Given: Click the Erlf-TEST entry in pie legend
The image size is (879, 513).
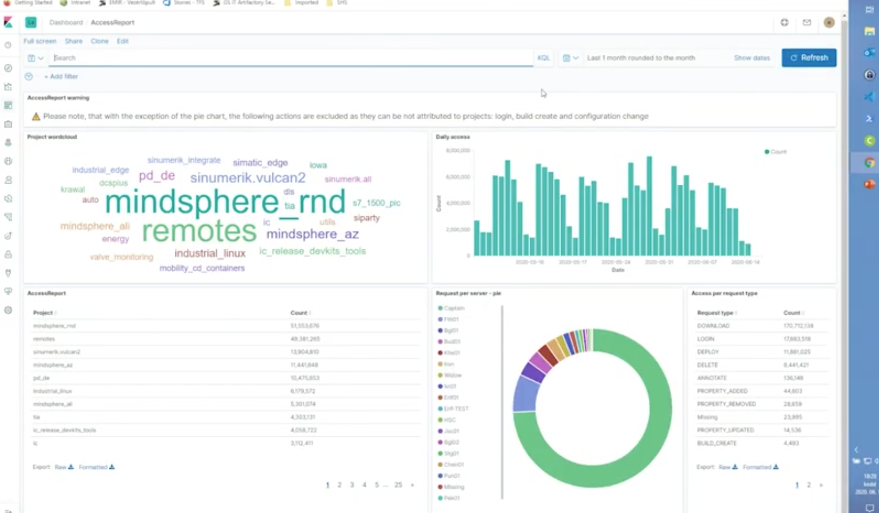Looking at the screenshot, I should click(x=453, y=409).
